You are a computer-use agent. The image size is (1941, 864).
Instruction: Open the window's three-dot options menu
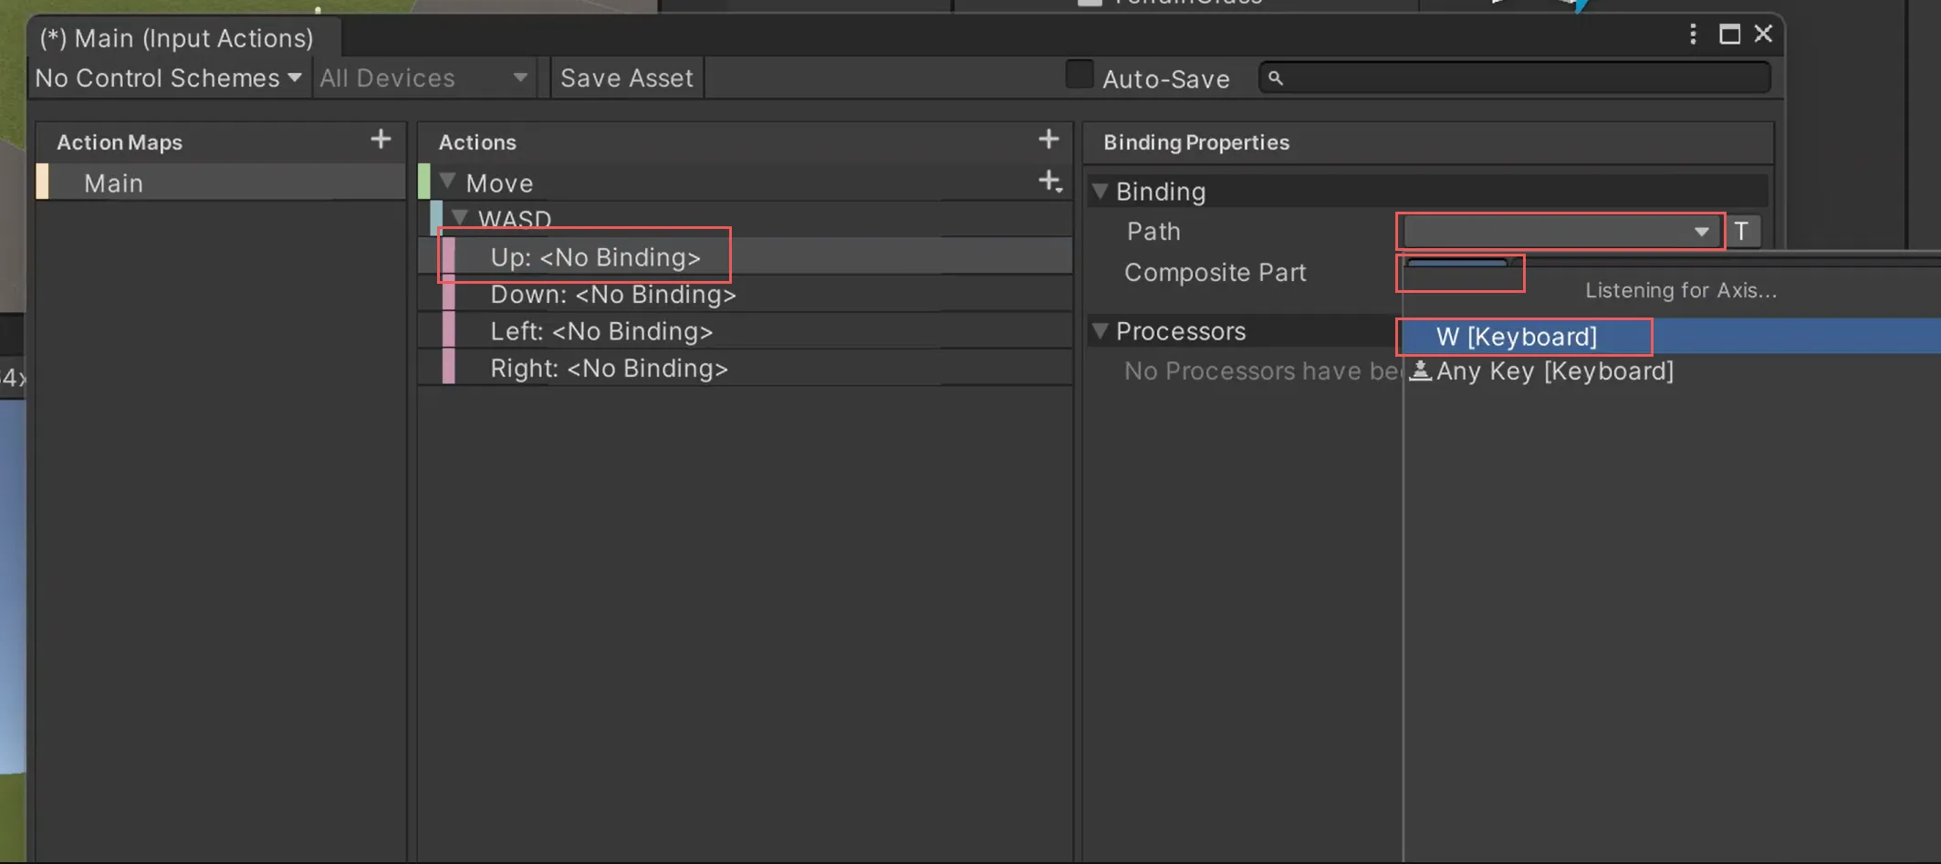coord(1693,35)
